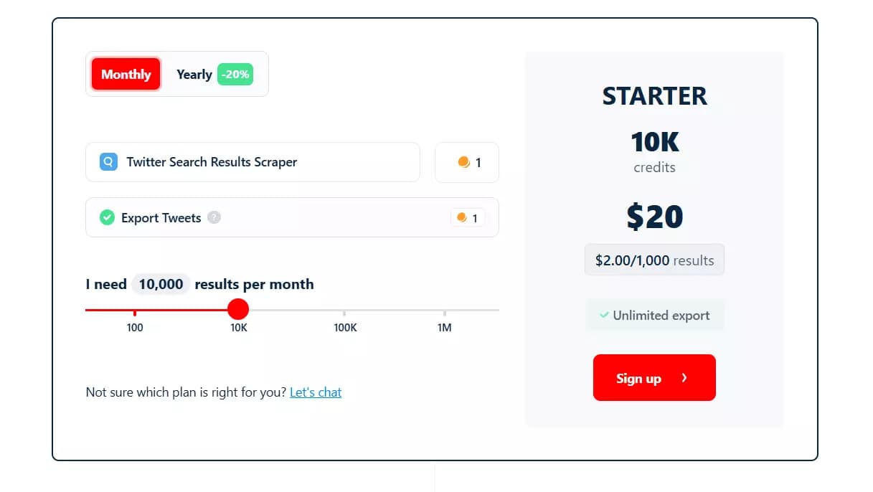Click the blue search icon beside Twitter Search Results Scraper
The image size is (873, 492).
pyautogui.click(x=108, y=161)
